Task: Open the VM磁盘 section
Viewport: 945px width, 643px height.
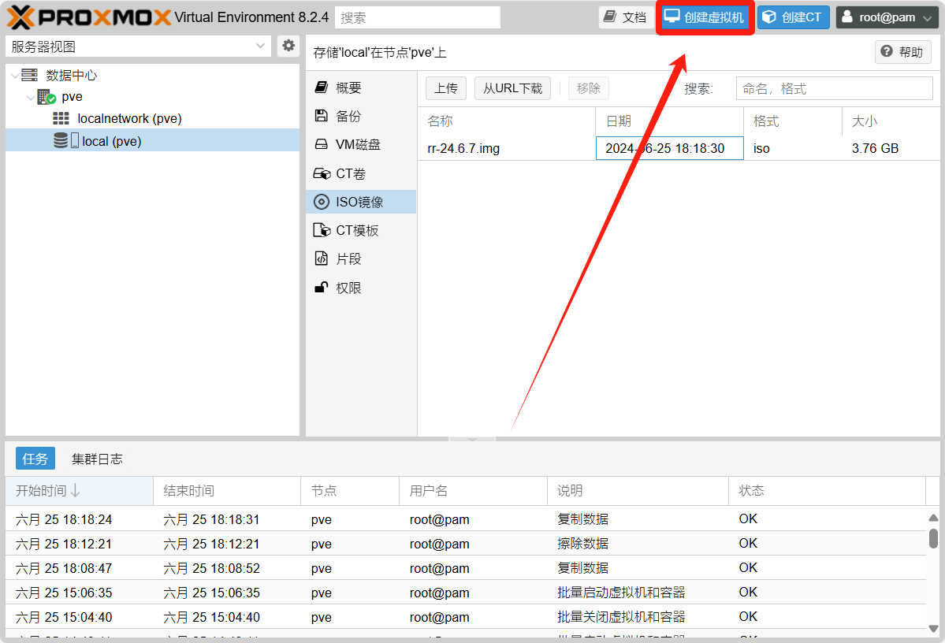Action: pos(357,145)
